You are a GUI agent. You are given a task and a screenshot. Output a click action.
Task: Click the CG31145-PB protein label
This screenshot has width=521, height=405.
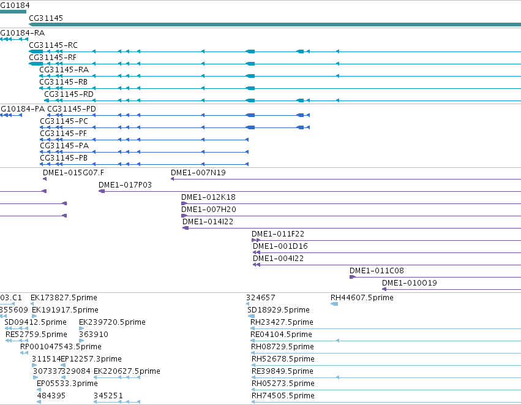(64, 158)
